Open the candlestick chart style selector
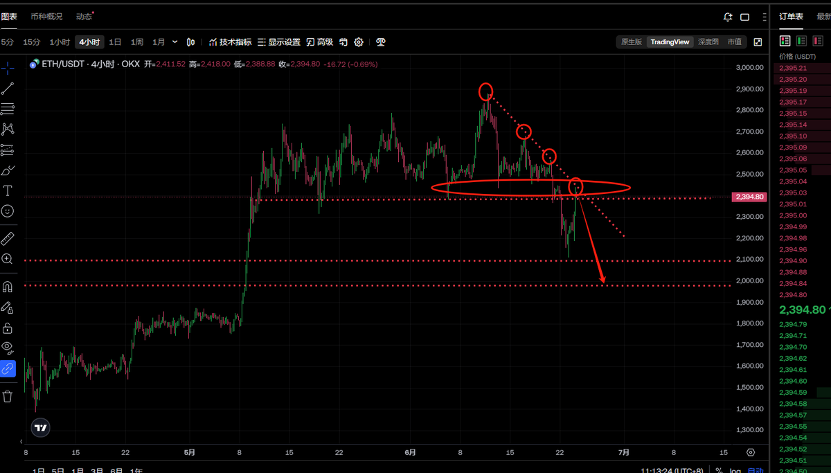Screen dimensions: 831x473 coord(190,42)
